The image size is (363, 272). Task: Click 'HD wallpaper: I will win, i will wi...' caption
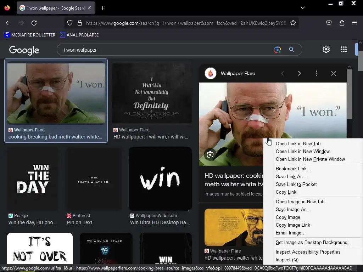click(x=151, y=137)
